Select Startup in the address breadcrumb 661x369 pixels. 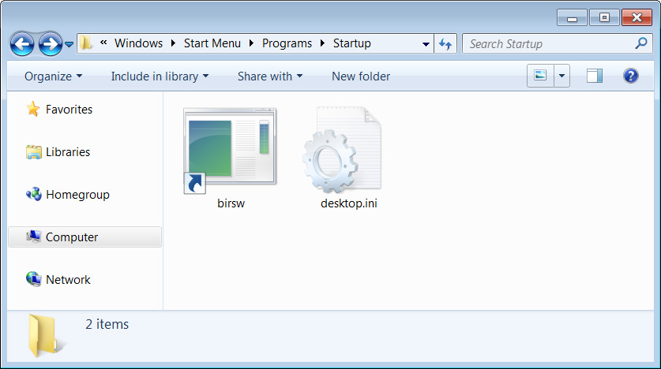pyautogui.click(x=352, y=43)
